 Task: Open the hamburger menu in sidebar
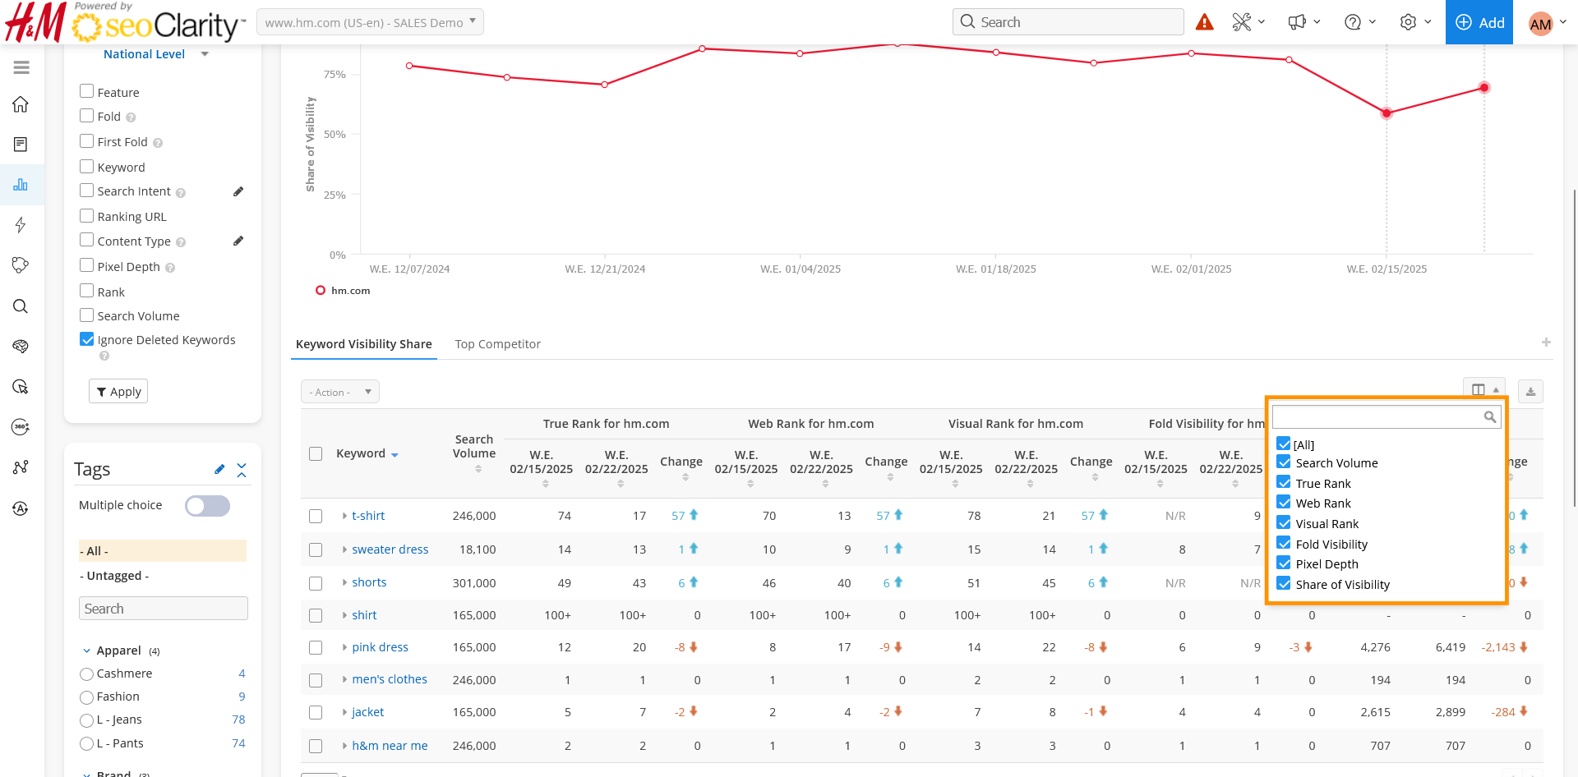[21, 67]
